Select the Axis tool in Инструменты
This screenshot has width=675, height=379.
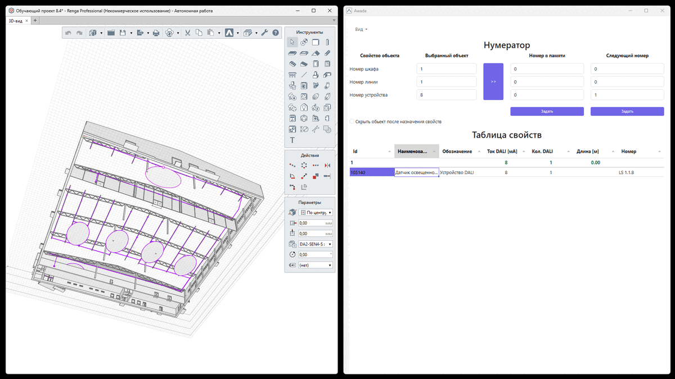coord(304,42)
